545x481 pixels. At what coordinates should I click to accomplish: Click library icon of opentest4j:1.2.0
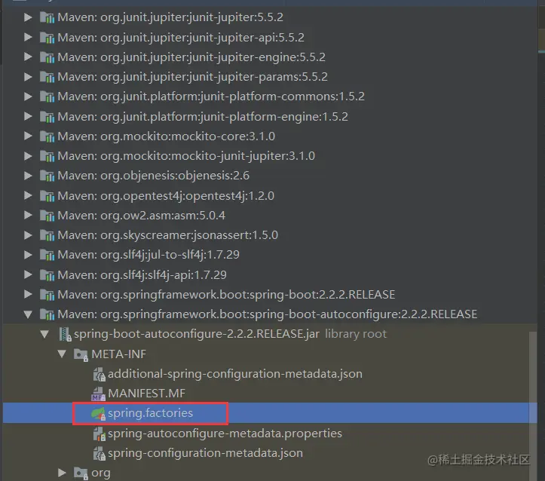[x=47, y=195]
